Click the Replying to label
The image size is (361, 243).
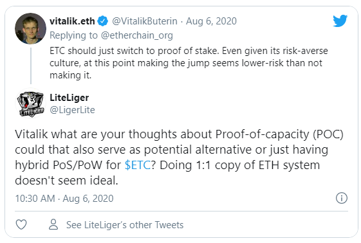click(73, 35)
